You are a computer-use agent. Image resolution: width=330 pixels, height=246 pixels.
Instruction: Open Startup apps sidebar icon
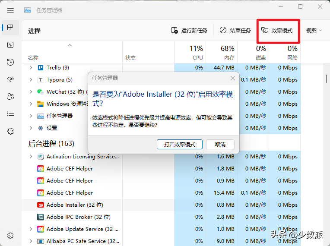10,79
